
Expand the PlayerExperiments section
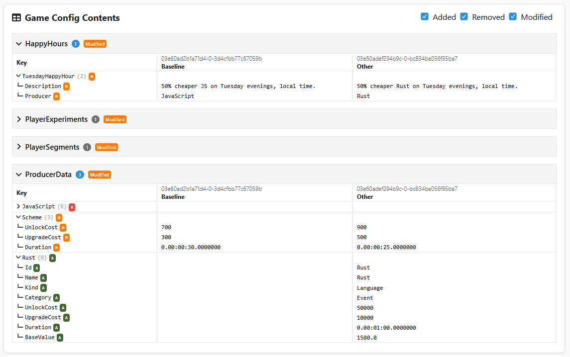pos(19,119)
